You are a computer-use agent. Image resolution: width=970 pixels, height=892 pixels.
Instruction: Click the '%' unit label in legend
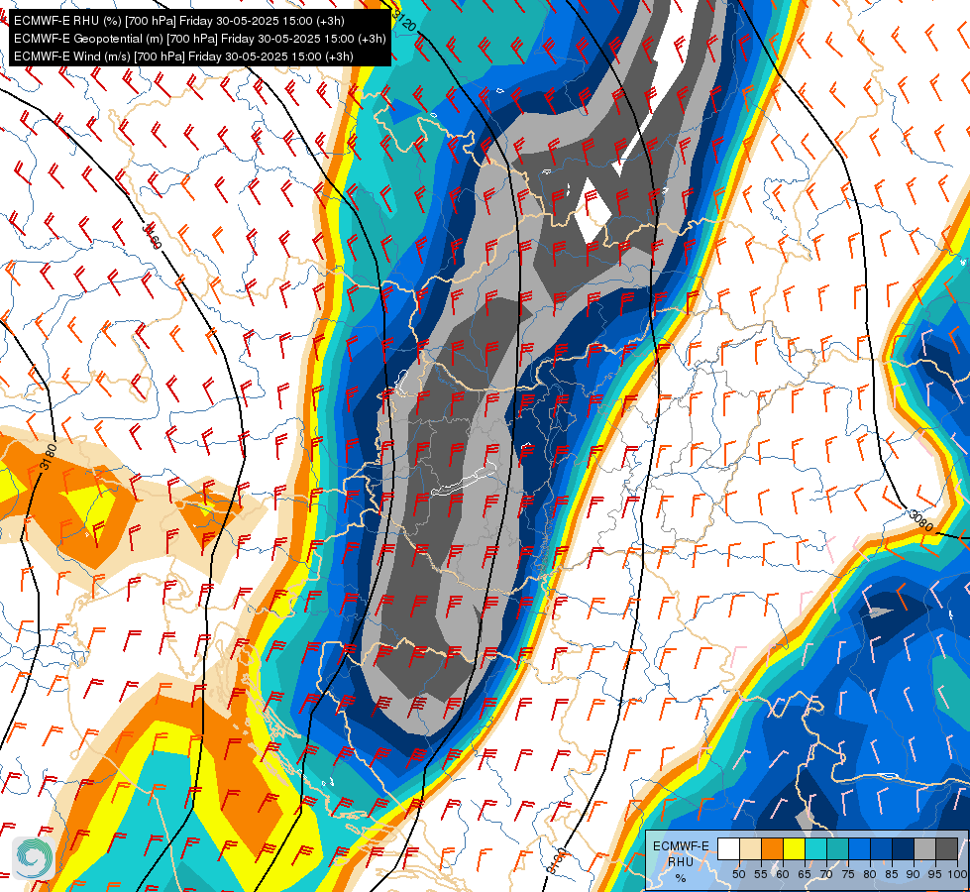681,878
